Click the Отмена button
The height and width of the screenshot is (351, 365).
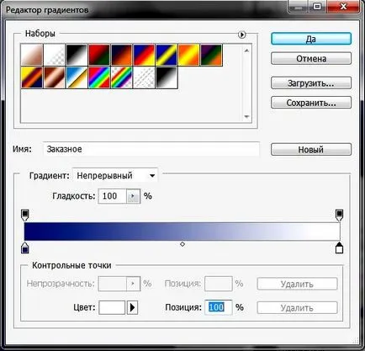pyautogui.click(x=311, y=59)
